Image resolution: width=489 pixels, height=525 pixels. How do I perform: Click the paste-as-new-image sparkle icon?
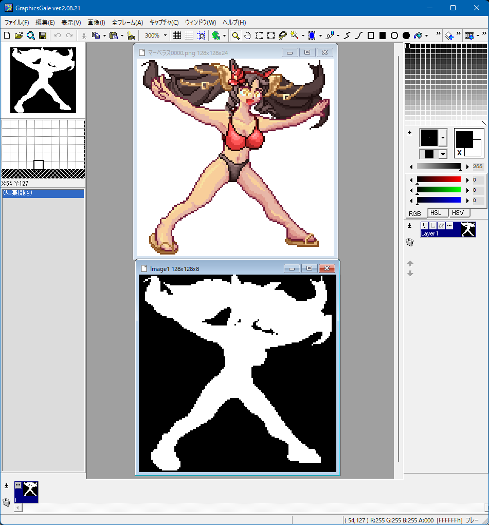tap(131, 35)
